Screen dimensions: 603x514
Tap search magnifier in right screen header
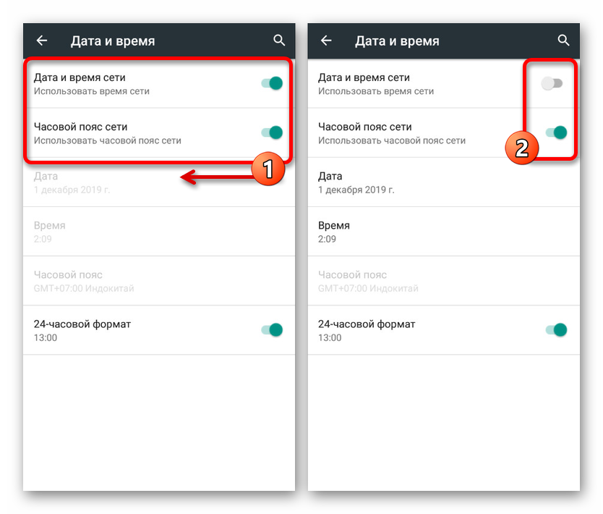point(564,41)
